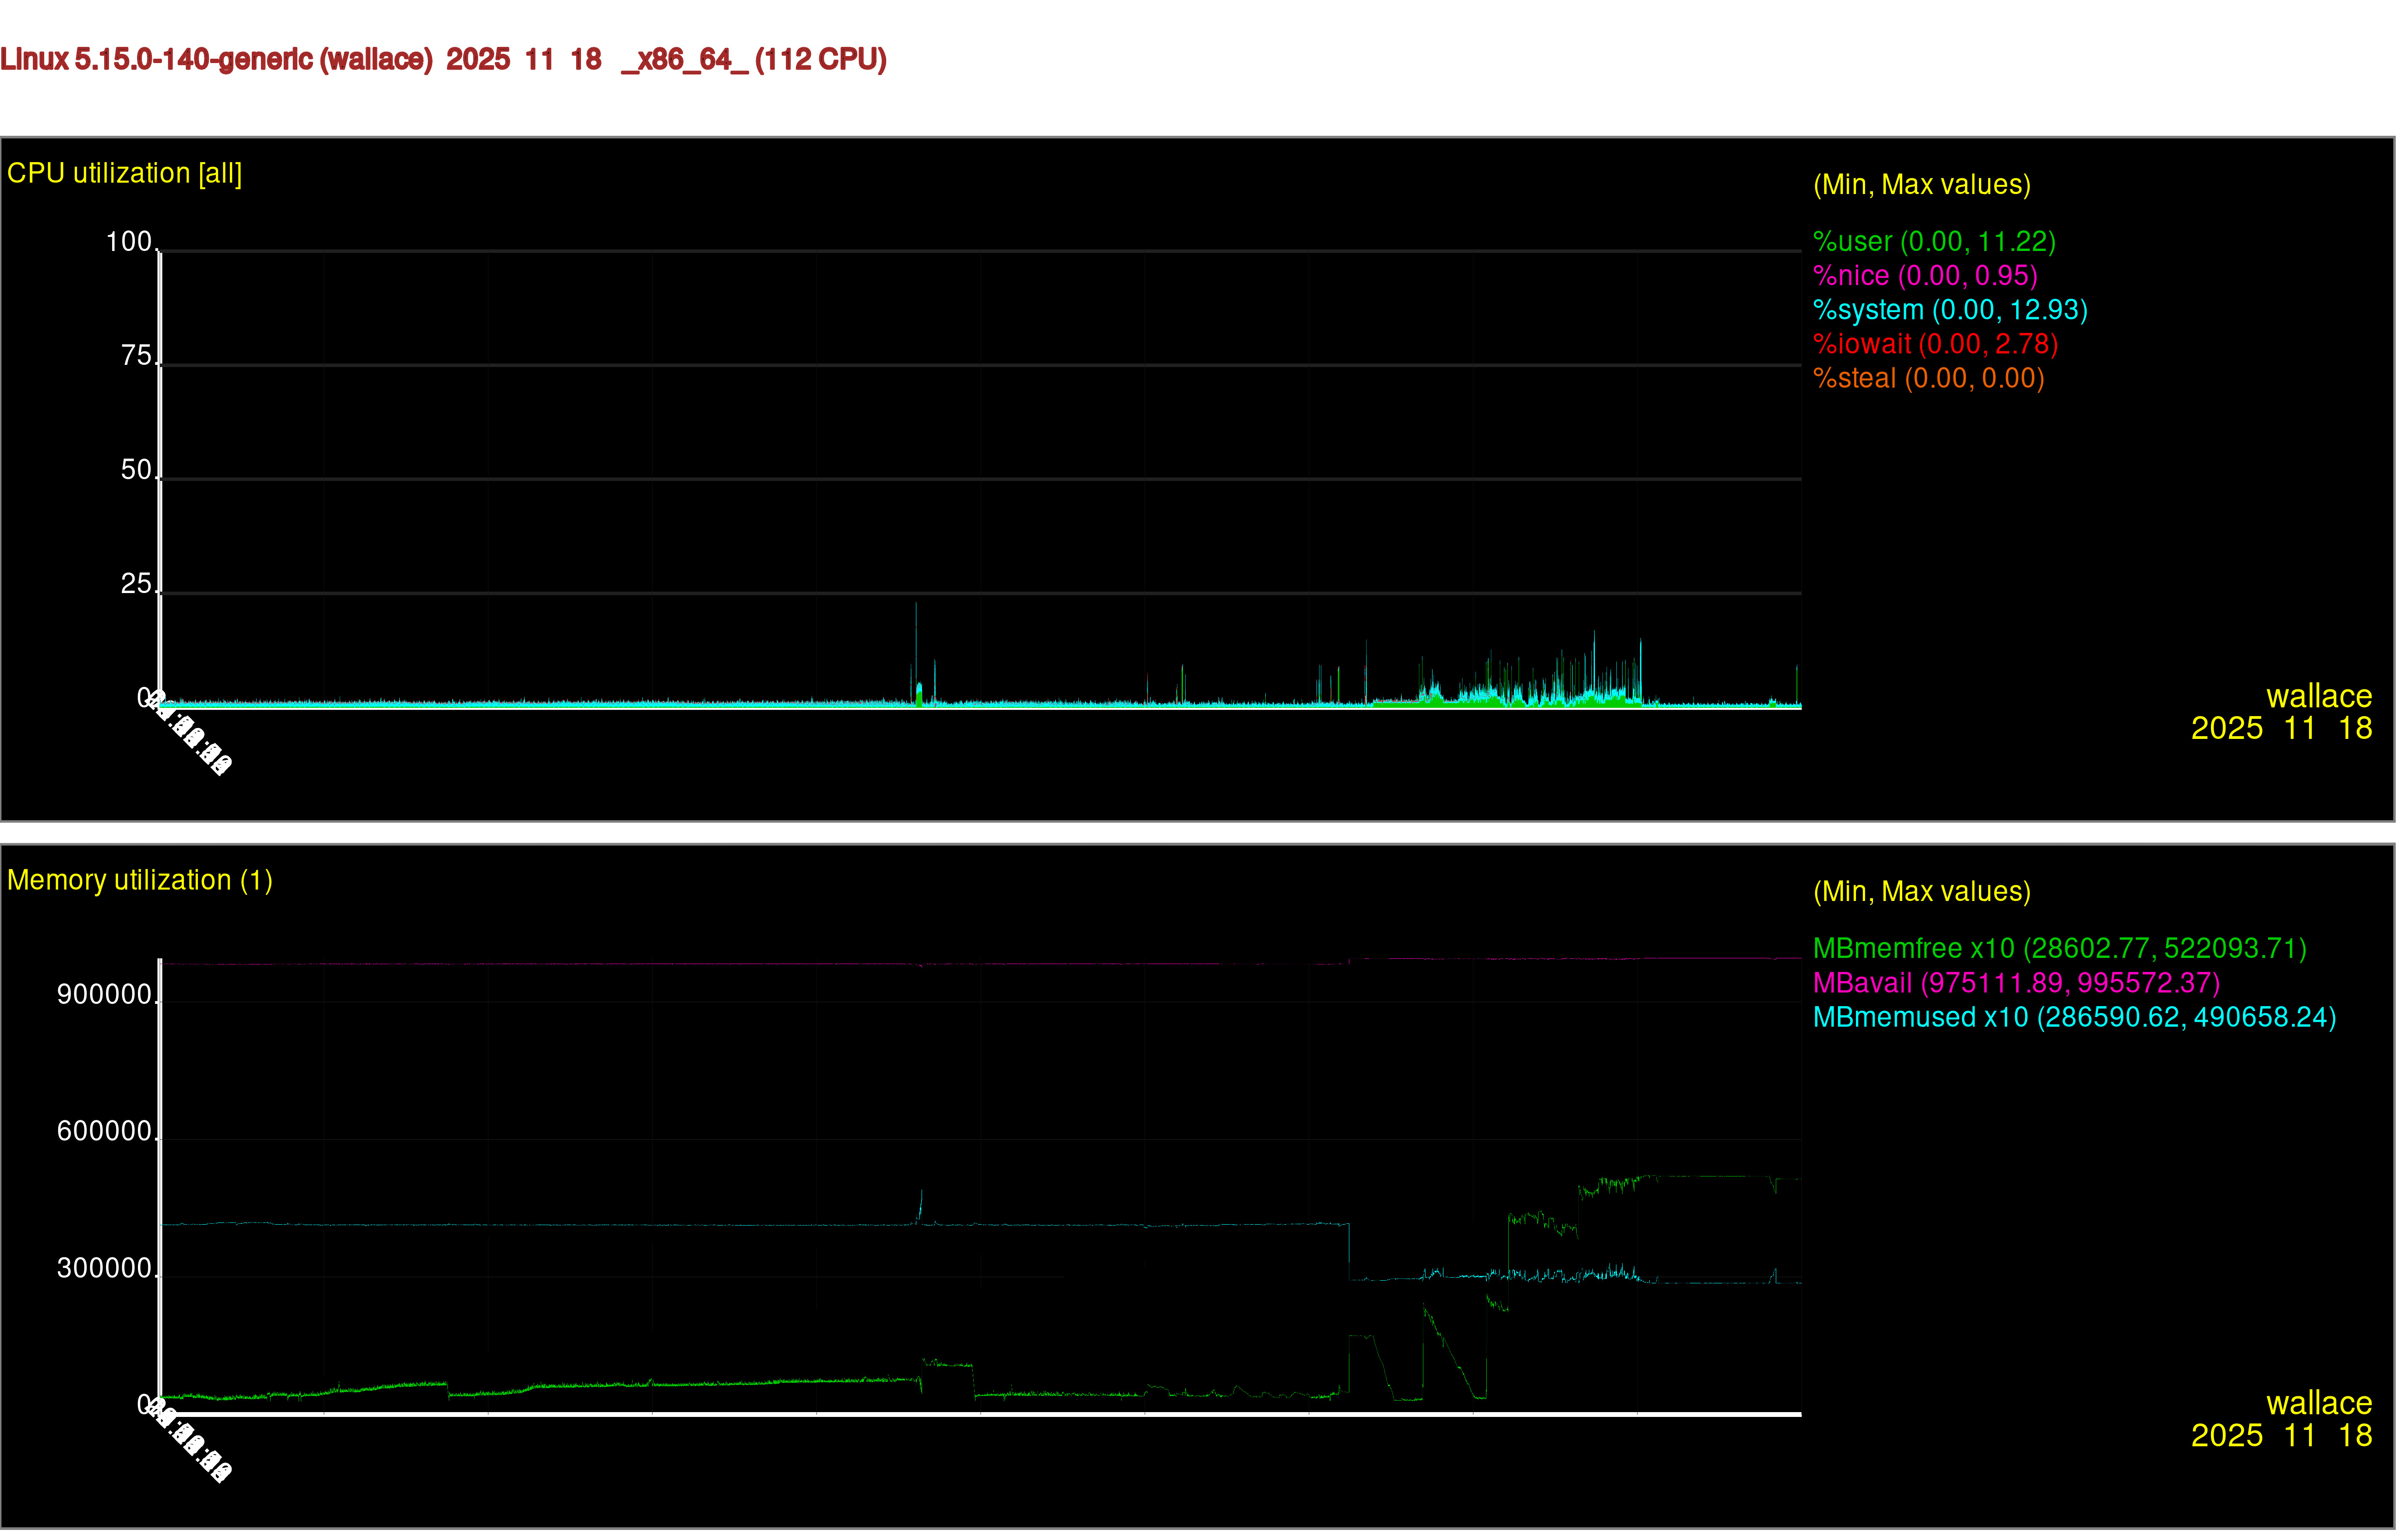
Task: Click the MBmemused x10 legend entry
Action: click(2074, 1017)
